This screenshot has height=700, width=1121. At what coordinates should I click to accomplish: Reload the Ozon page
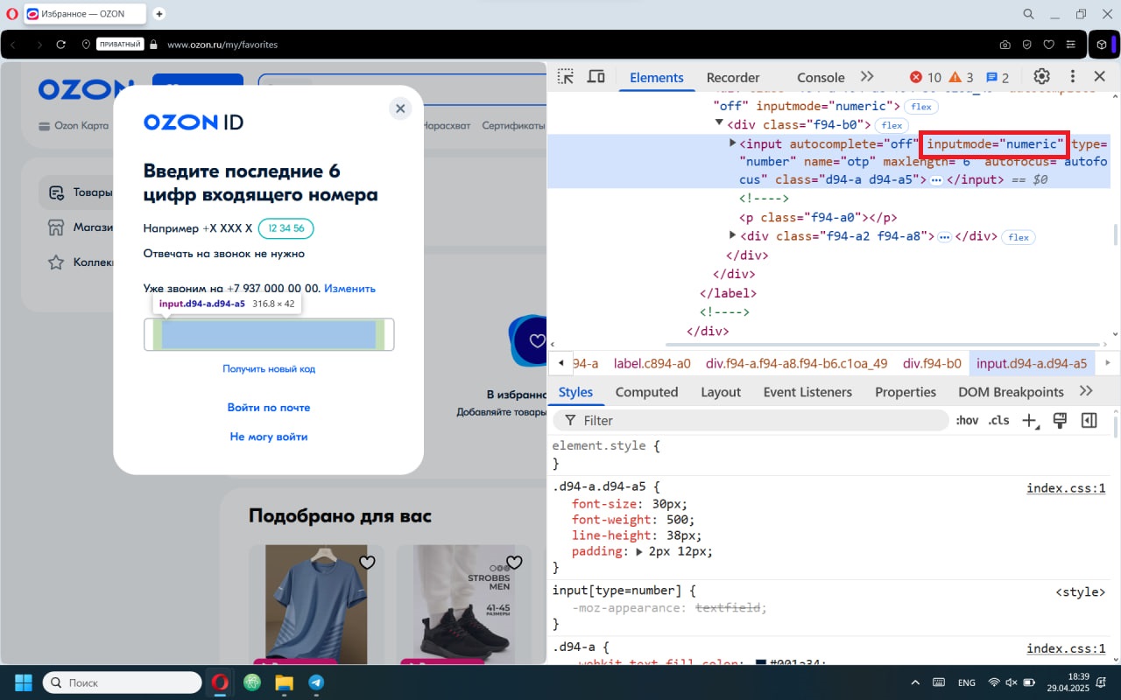click(60, 45)
